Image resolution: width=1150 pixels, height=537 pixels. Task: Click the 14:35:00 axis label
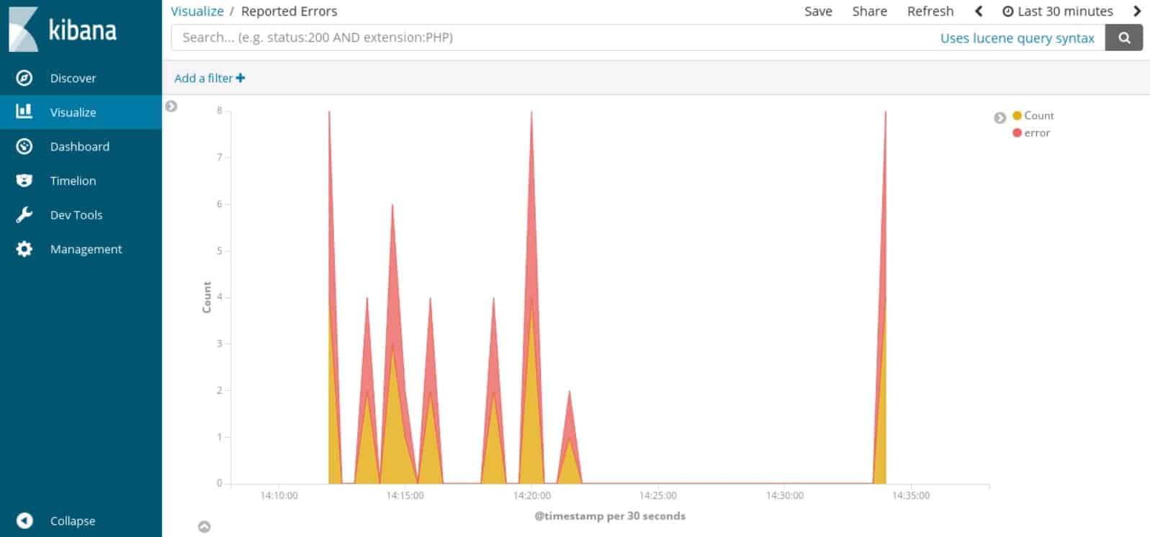911,495
